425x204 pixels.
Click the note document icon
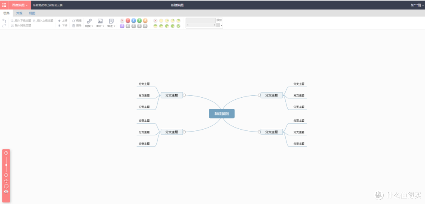click(x=111, y=21)
